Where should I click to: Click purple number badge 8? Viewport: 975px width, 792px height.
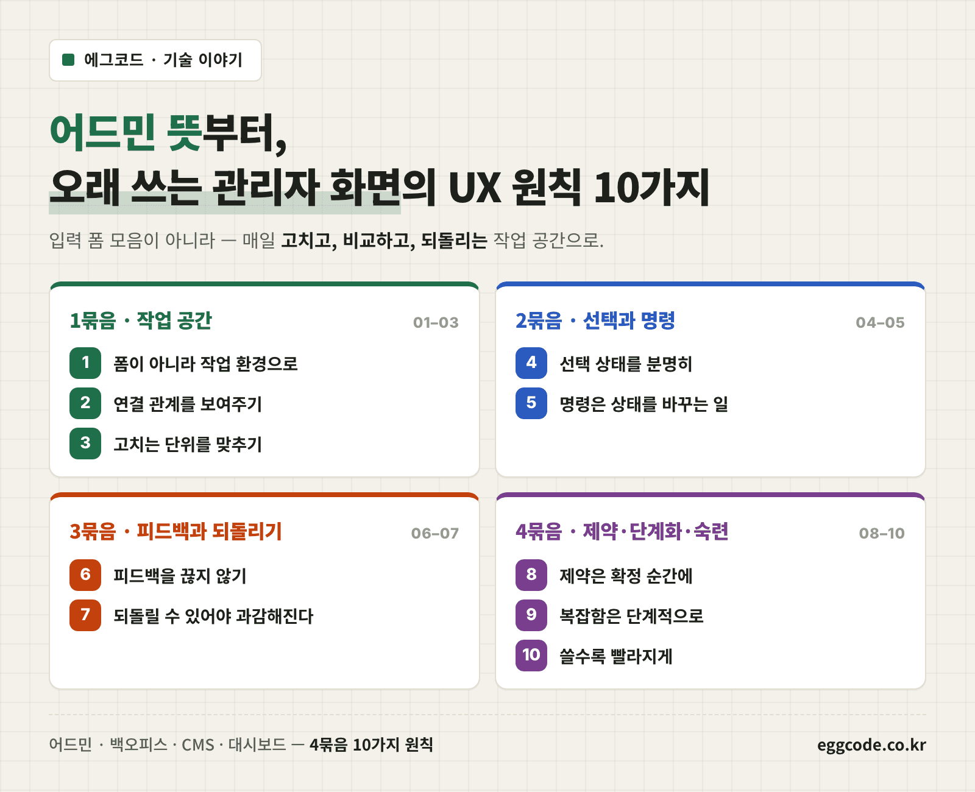[531, 575]
